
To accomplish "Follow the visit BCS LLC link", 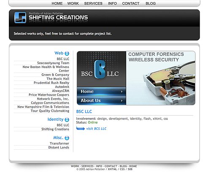I will [x=96, y=129].
